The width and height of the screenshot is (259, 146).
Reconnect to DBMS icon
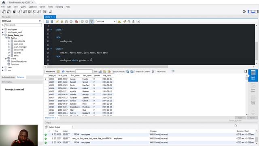[50, 12]
